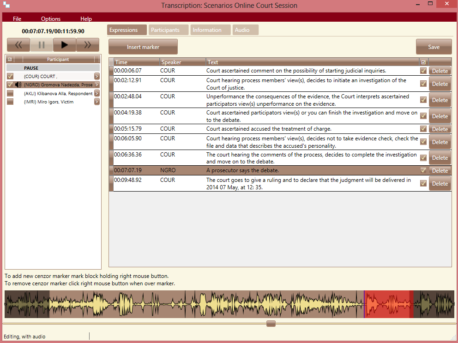Uncheck the checkbox for the 00:05:15.79 row
This screenshot has width=458, height=343.
[423, 129]
